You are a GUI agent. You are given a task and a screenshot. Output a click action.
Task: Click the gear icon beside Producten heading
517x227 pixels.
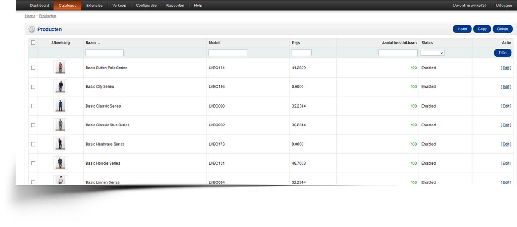click(32, 29)
